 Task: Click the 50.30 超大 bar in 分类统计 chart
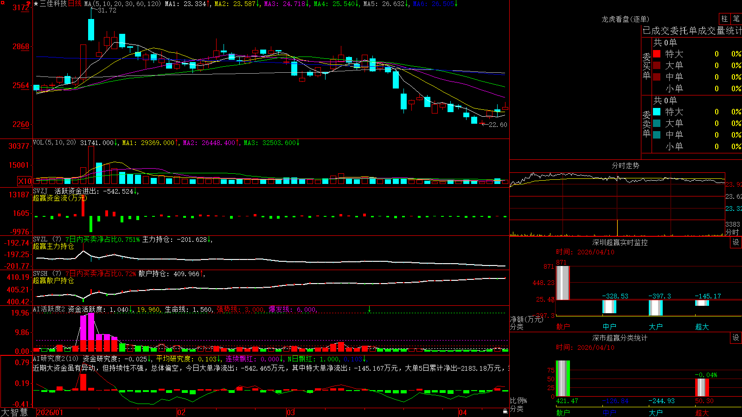tap(702, 387)
